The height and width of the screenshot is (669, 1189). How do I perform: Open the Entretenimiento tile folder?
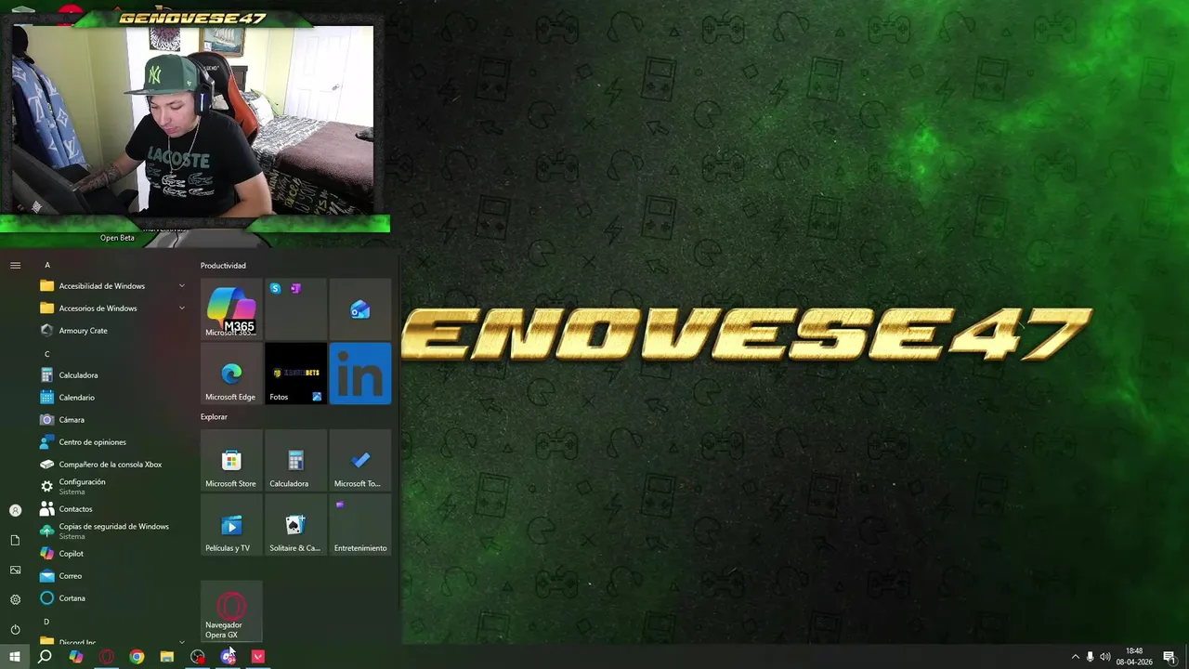pyautogui.click(x=360, y=525)
